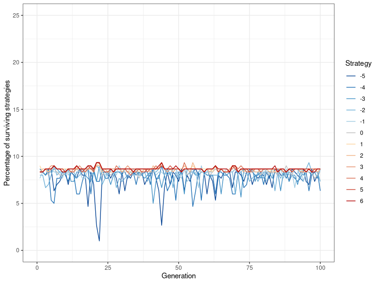Click the Strategy -5 legend line swatch
Screen dimensions: 379x284
coord(351,76)
